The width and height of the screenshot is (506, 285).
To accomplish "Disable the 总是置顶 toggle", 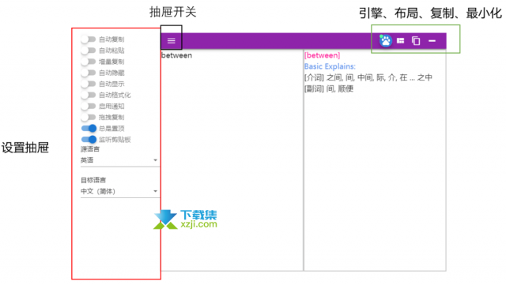I will coord(89,129).
